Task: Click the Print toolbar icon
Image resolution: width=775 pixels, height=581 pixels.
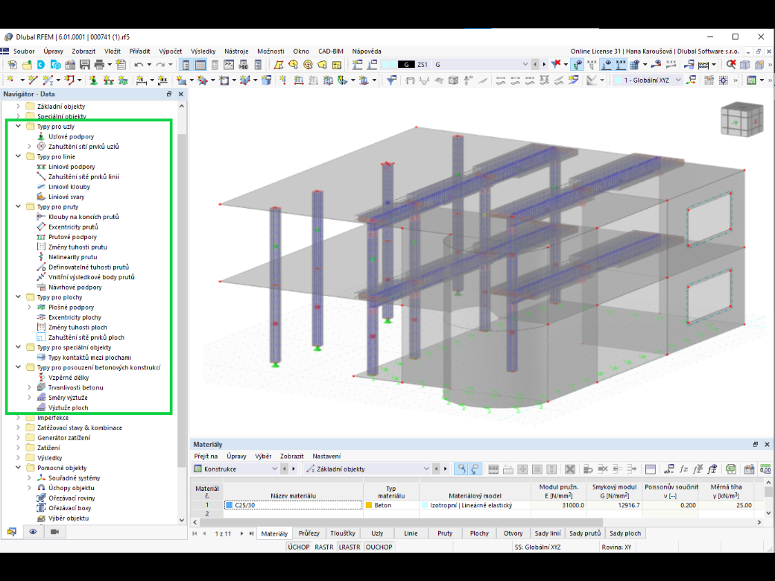Action: [99, 65]
